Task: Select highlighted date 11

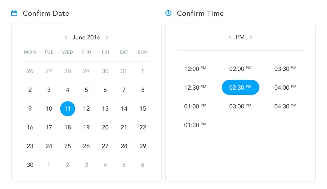Action: (68, 109)
